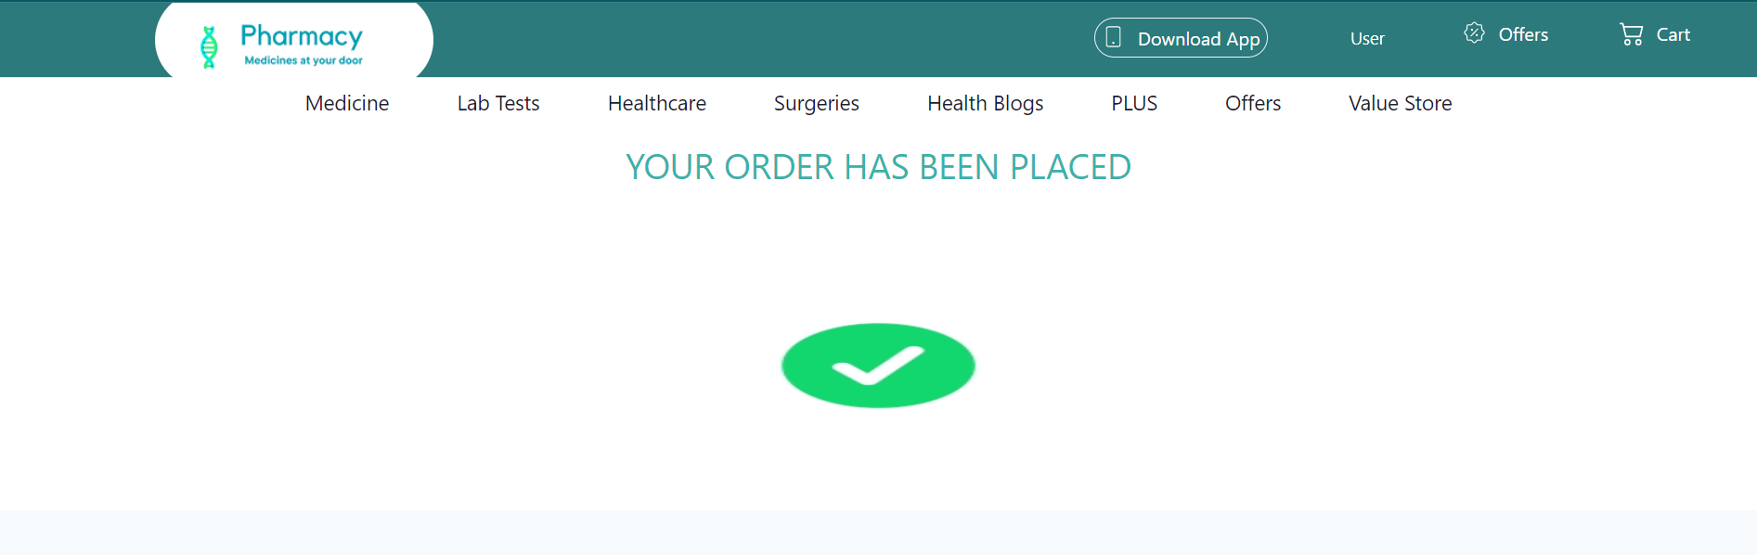Click the discount badge Offers icon
This screenshot has width=1757, height=555.
pos(1474,33)
